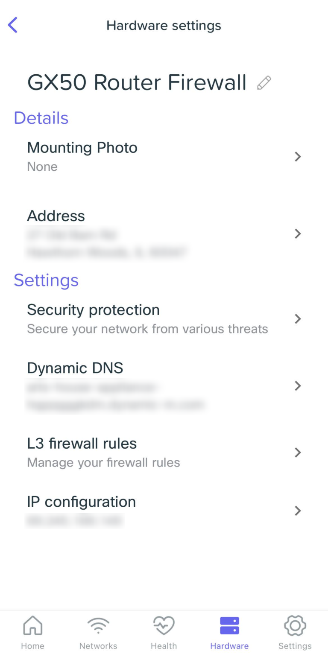
Task: Open the Settings gear icon
Action: coord(295,625)
